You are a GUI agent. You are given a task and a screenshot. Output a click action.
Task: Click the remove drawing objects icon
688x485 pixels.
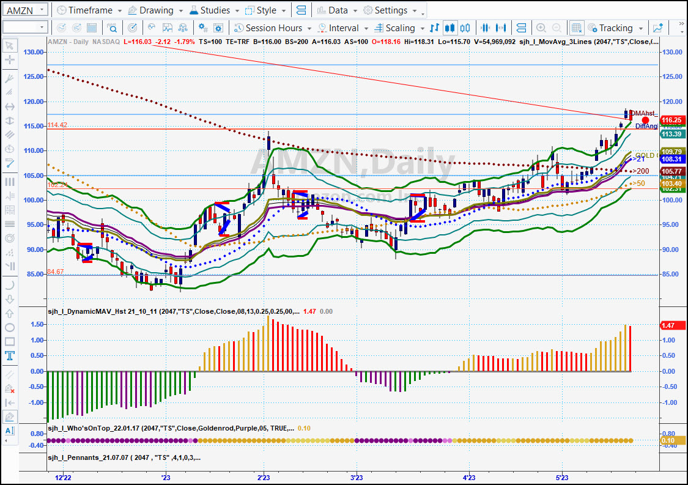click(x=9, y=388)
